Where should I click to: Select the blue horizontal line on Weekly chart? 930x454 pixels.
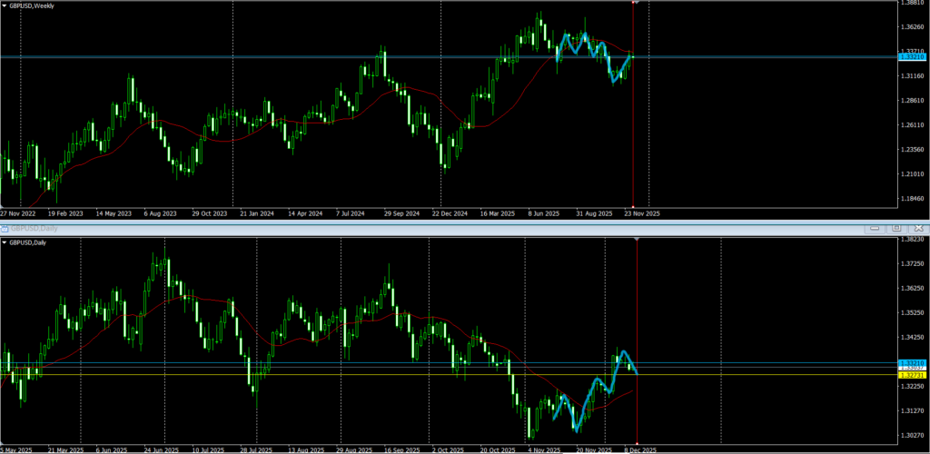[272, 57]
